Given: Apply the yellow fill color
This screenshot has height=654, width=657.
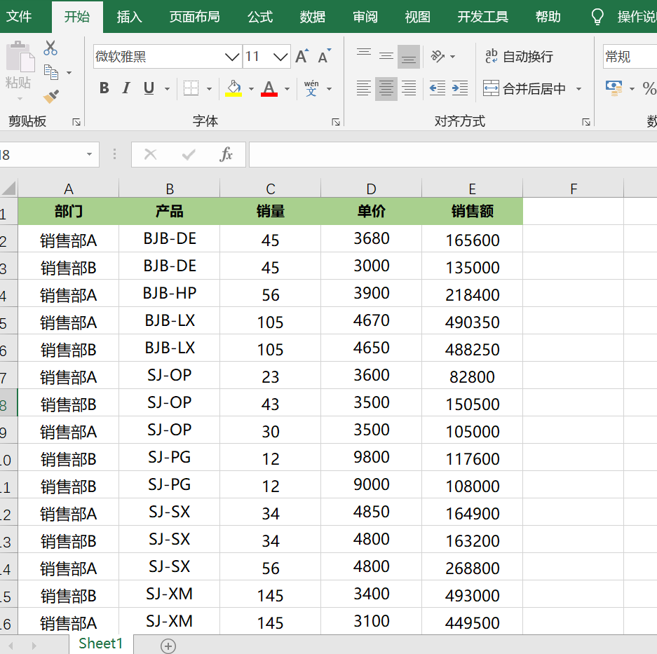Looking at the screenshot, I should coord(233,88).
